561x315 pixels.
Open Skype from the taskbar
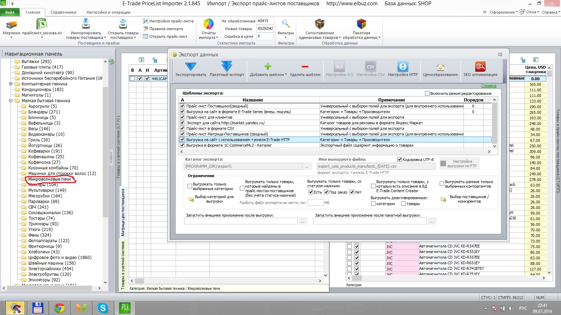click(x=103, y=308)
